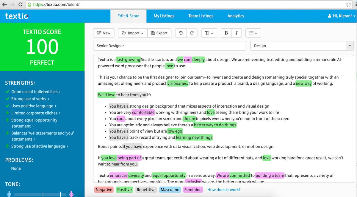Toggle italic text formatting
This screenshot has height=197, width=357.
236,33
